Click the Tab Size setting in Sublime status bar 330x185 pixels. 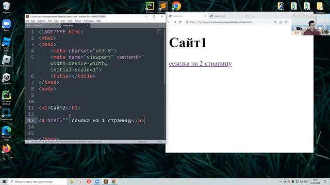tap(142, 142)
